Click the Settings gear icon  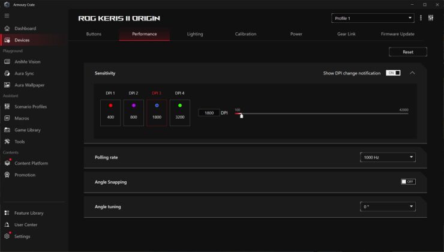[x=7, y=236]
